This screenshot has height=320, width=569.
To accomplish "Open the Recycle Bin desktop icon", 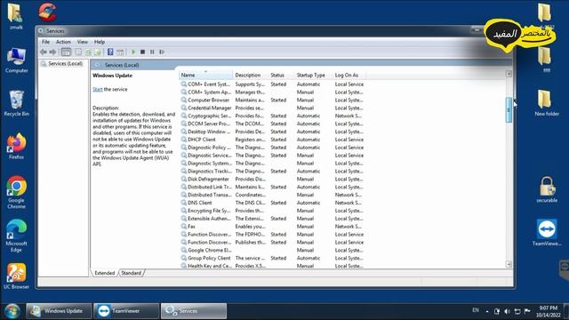I will coord(16,103).
